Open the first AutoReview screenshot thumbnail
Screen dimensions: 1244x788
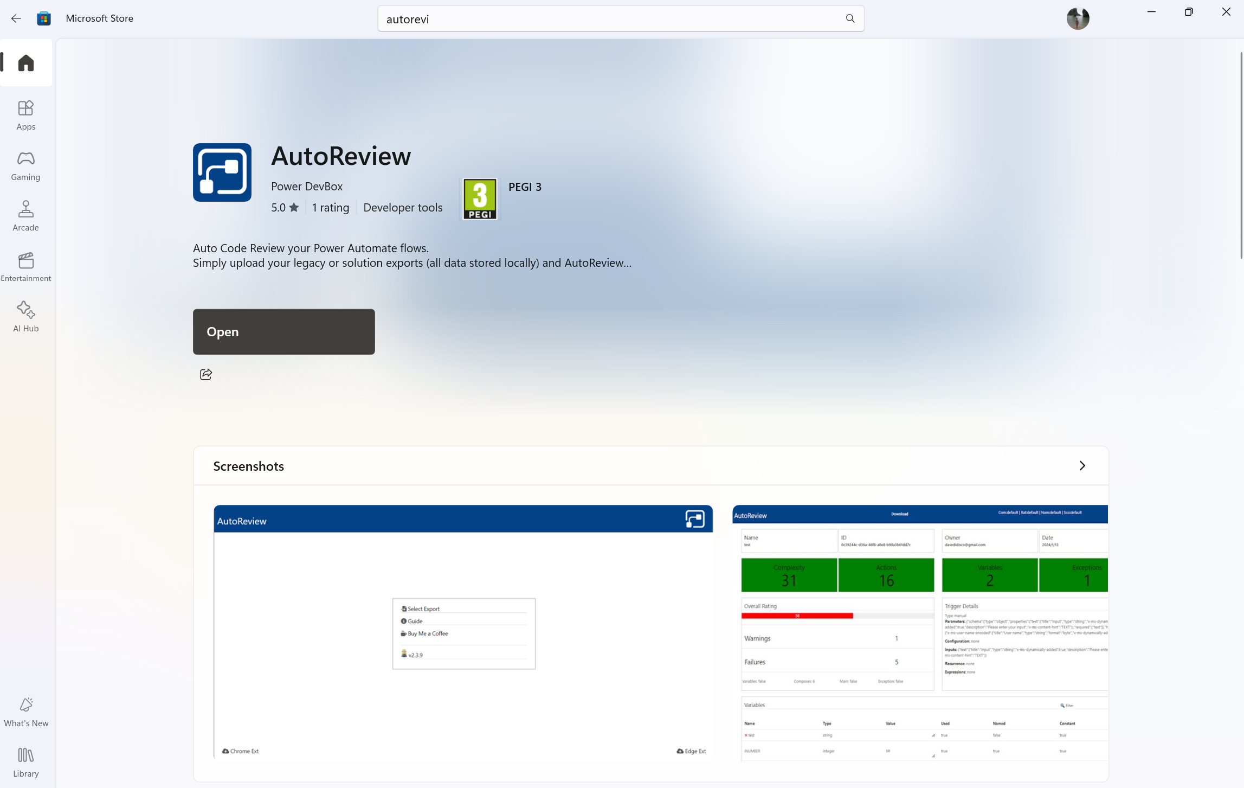(x=463, y=632)
